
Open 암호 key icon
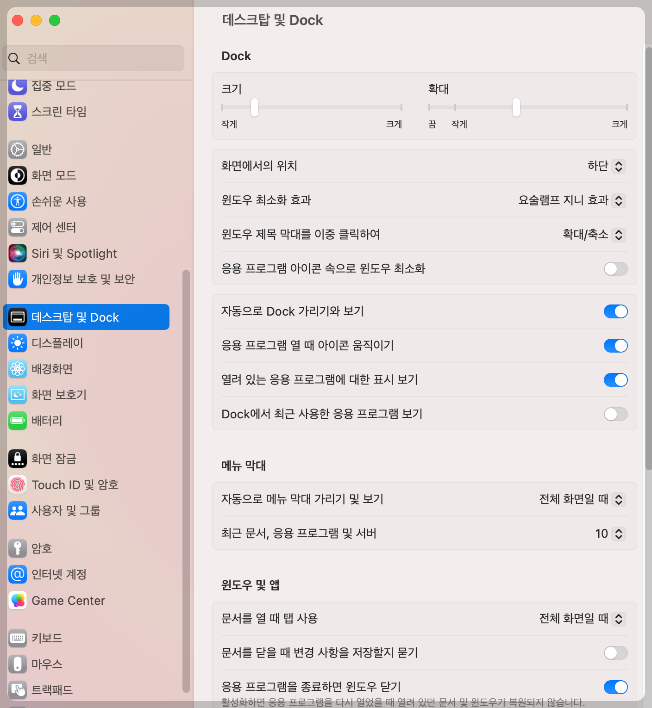point(18,548)
